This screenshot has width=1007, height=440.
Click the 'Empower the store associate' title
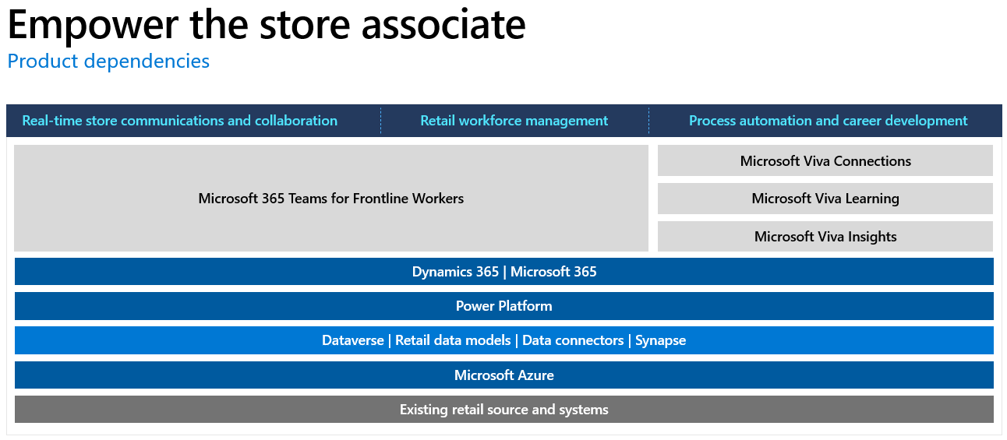(267, 24)
